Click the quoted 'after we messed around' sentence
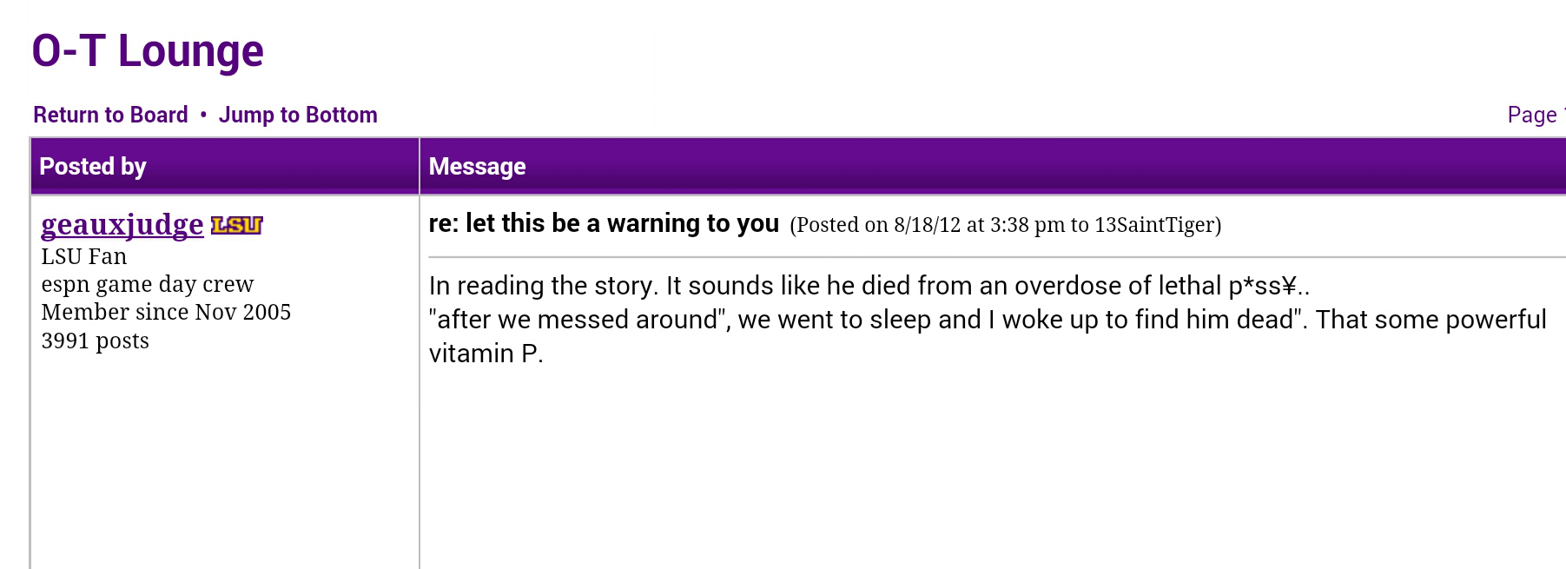The image size is (1566, 569). point(868,320)
